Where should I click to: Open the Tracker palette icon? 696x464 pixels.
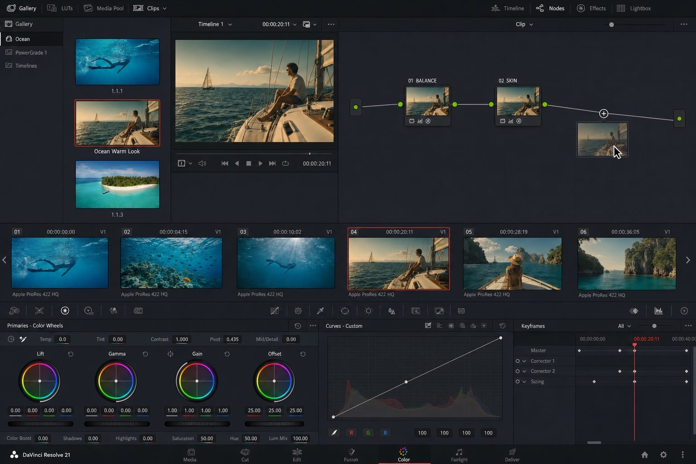368,311
